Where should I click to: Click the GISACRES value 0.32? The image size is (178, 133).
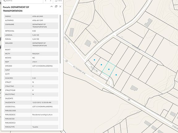point(34,78)
